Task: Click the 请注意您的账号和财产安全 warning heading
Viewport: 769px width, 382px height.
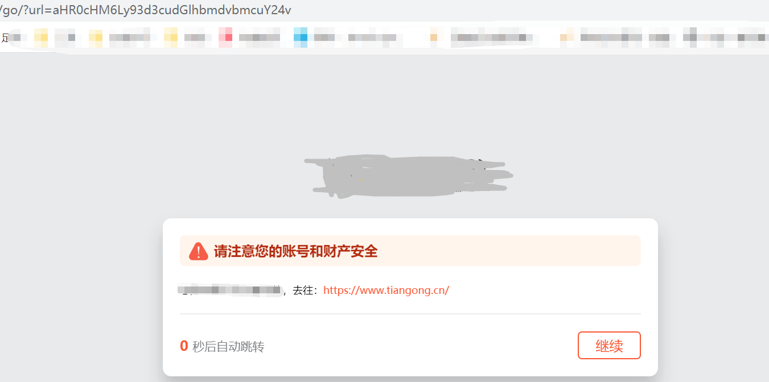Action: tap(296, 251)
